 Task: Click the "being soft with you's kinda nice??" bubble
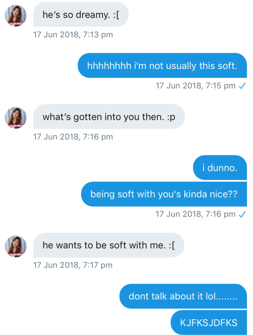click(x=164, y=194)
